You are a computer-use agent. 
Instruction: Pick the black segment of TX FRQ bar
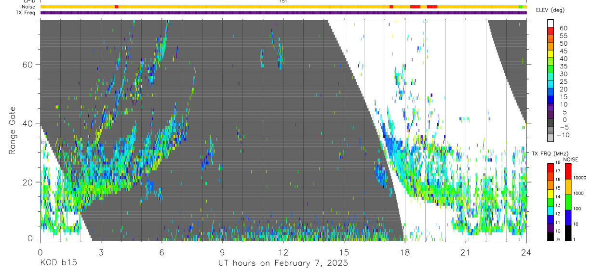pos(551,235)
